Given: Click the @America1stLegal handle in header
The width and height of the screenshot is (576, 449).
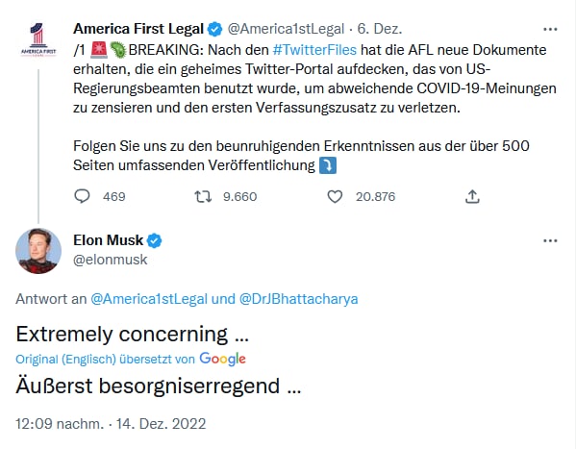Looking at the screenshot, I should point(286,29).
